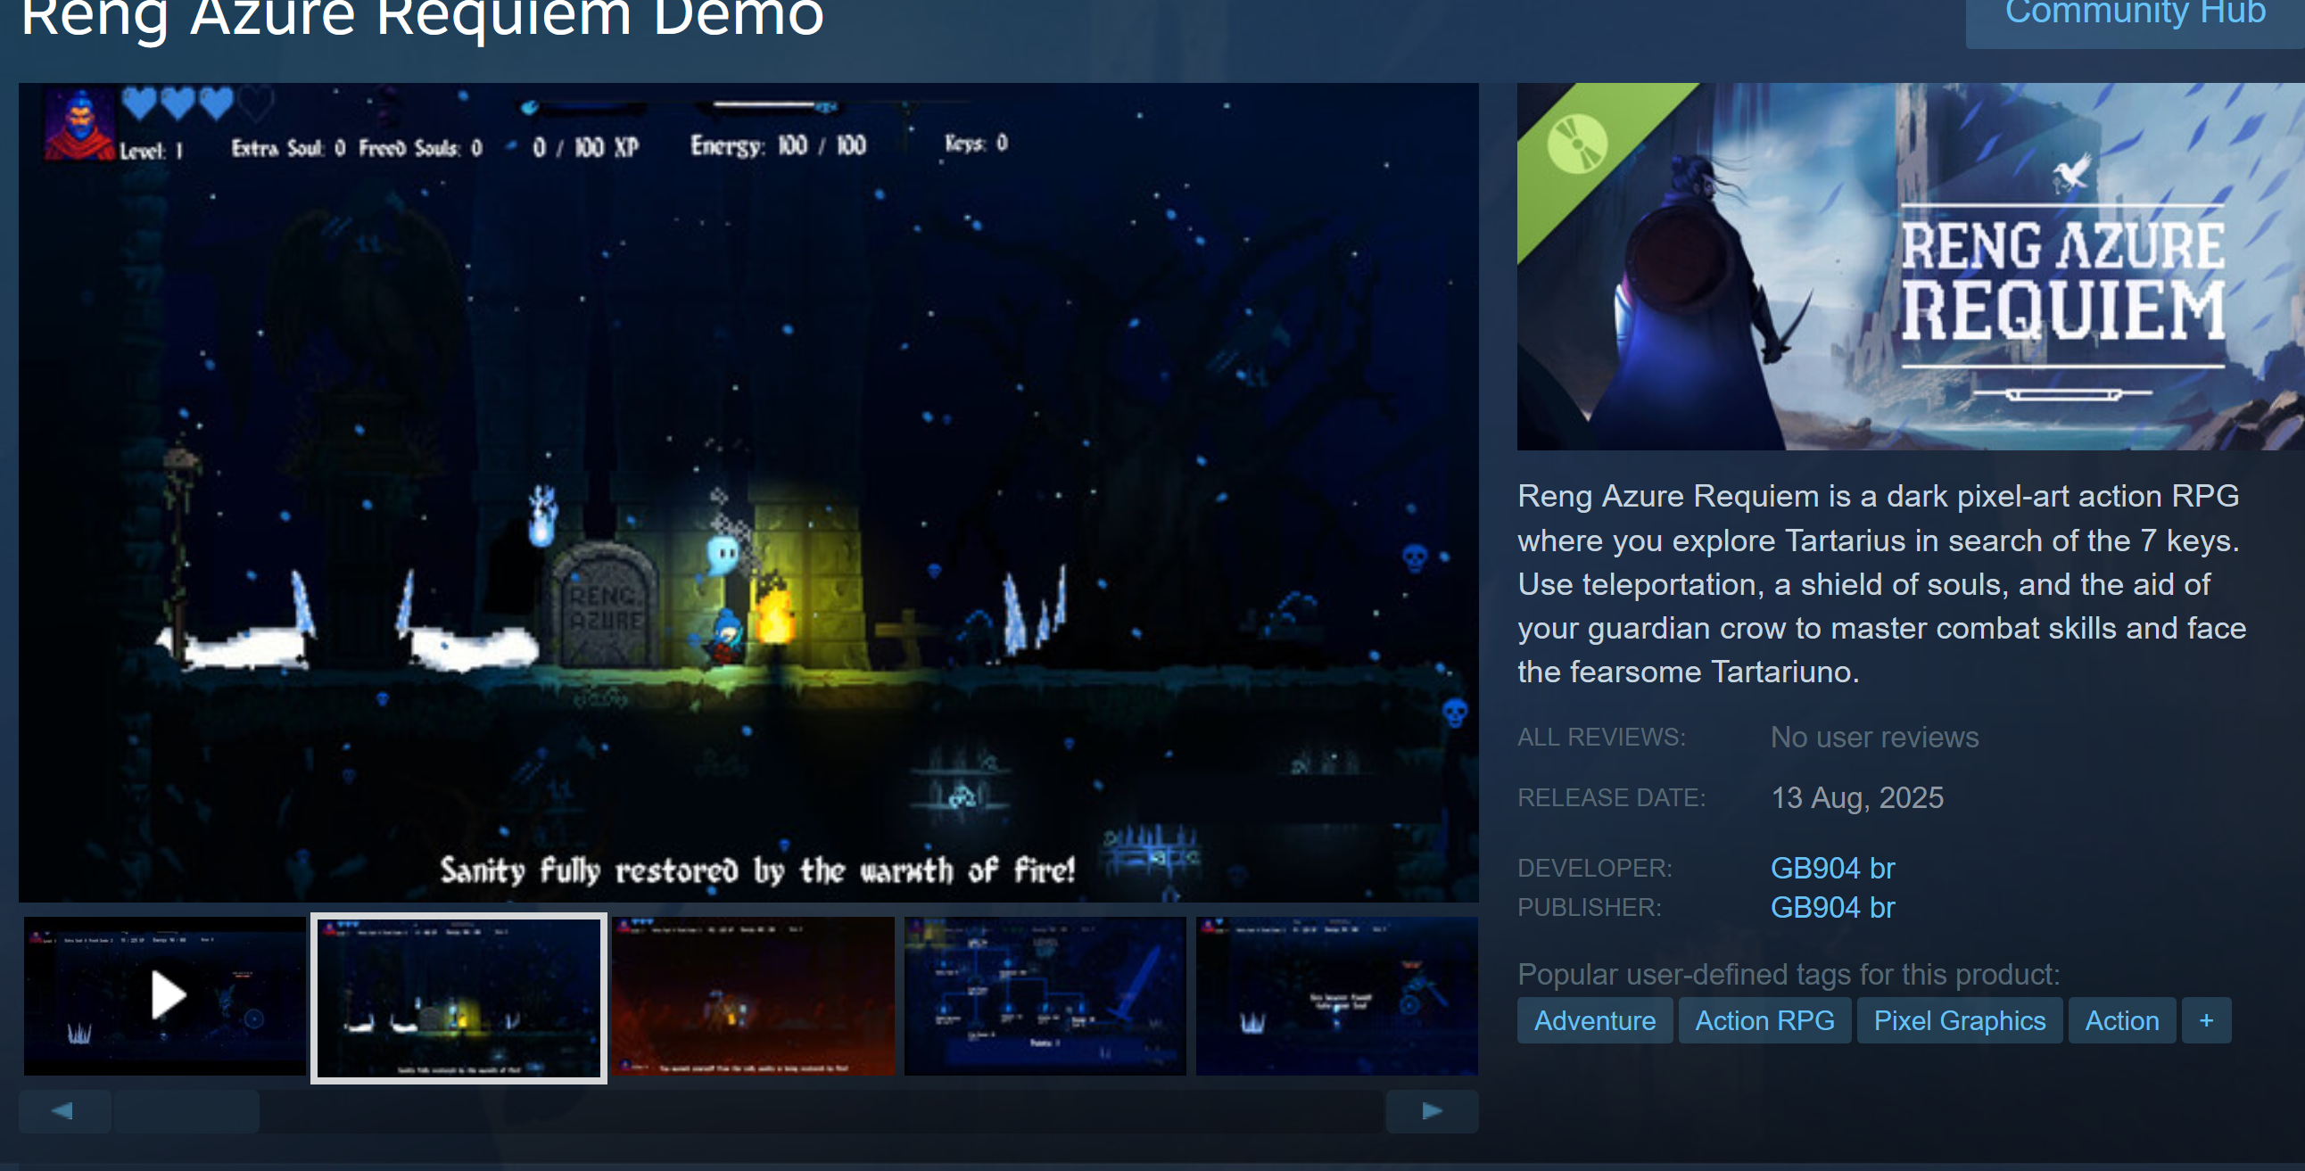
Task: Click the game description paragraph
Action: [1882, 583]
